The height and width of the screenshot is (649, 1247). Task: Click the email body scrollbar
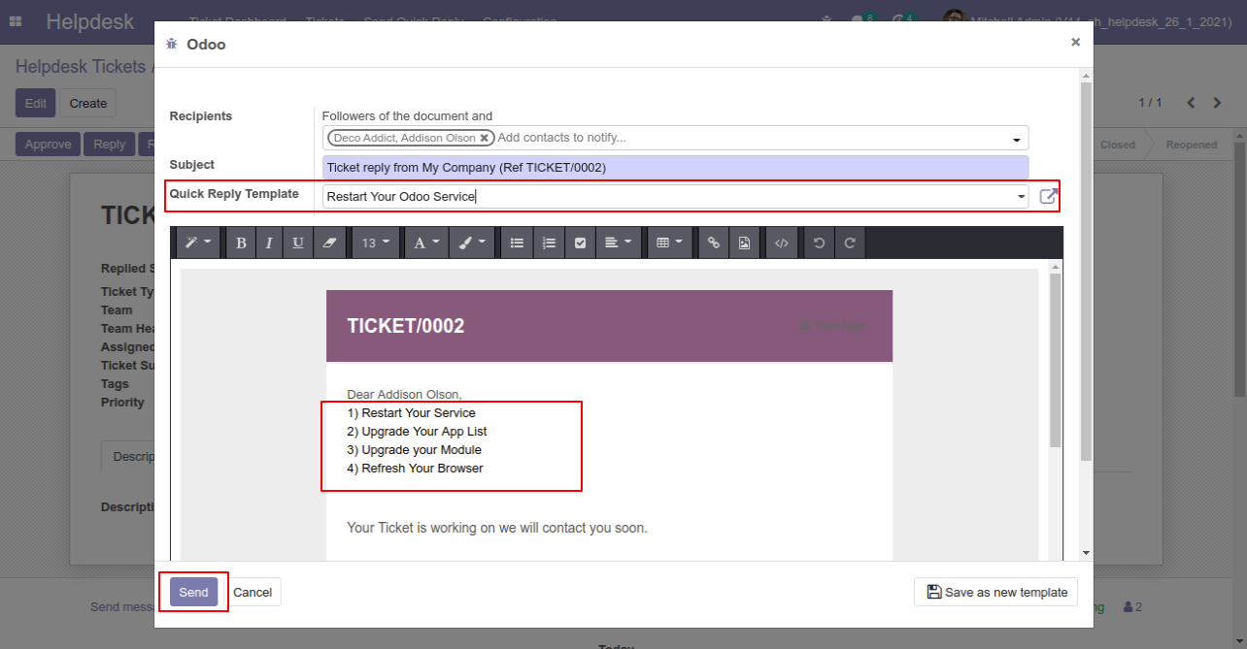(1056, 361)
